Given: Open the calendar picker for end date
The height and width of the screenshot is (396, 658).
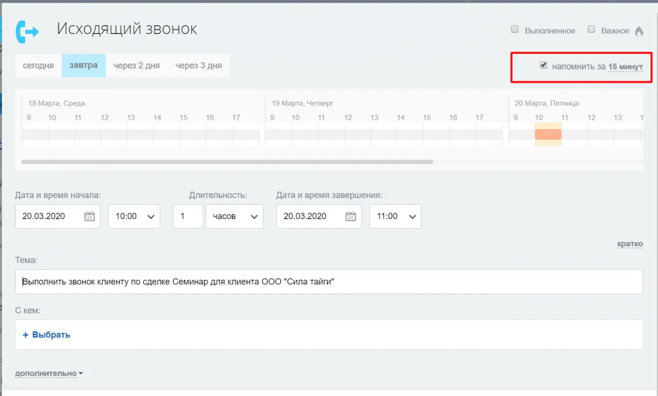Looking at the screenshot, I should (x=351, y=217).
